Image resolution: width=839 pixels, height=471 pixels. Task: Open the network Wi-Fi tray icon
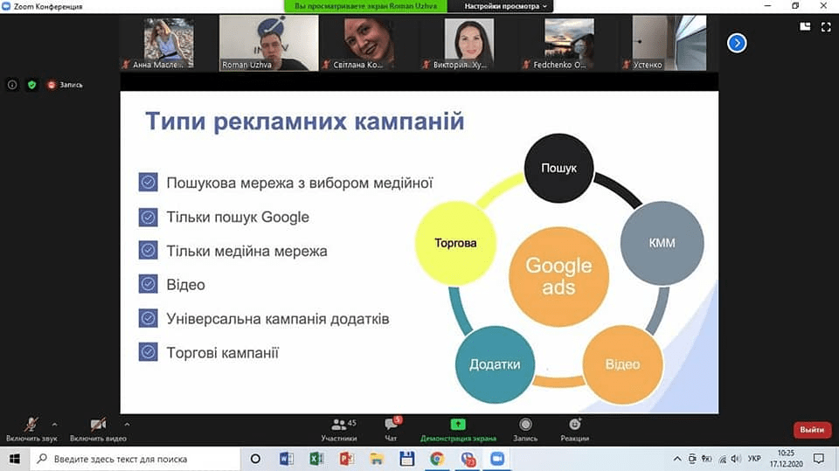click(723, 459)
